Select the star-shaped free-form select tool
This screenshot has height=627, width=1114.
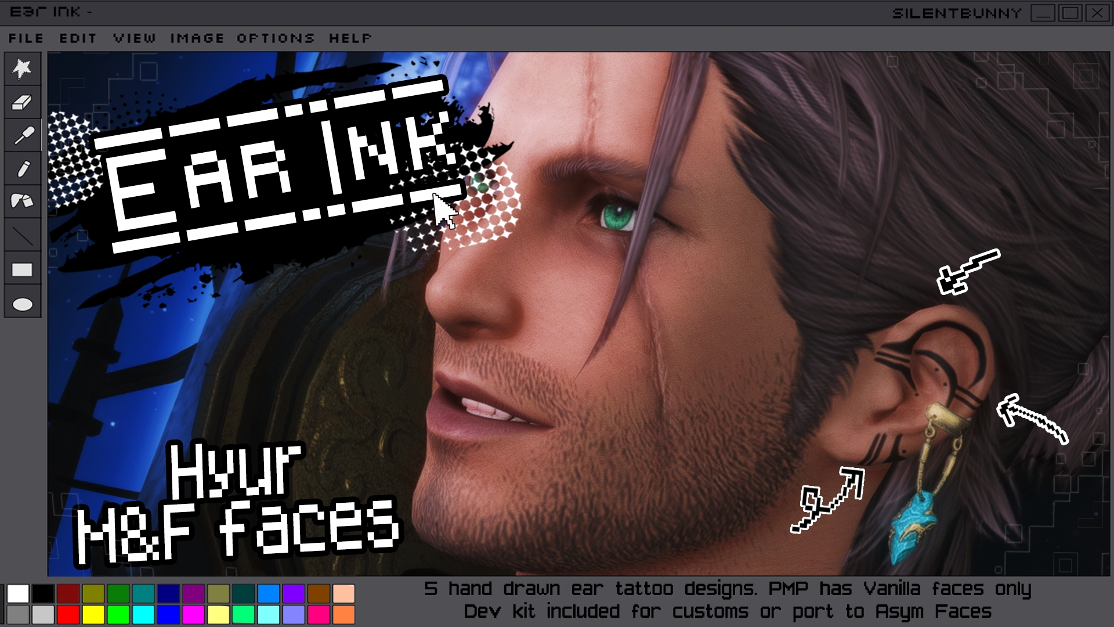tap(23, 69)
